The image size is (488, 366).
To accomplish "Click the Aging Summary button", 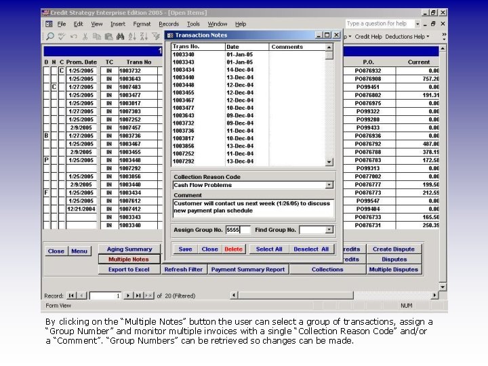I will tap(129, 249).
